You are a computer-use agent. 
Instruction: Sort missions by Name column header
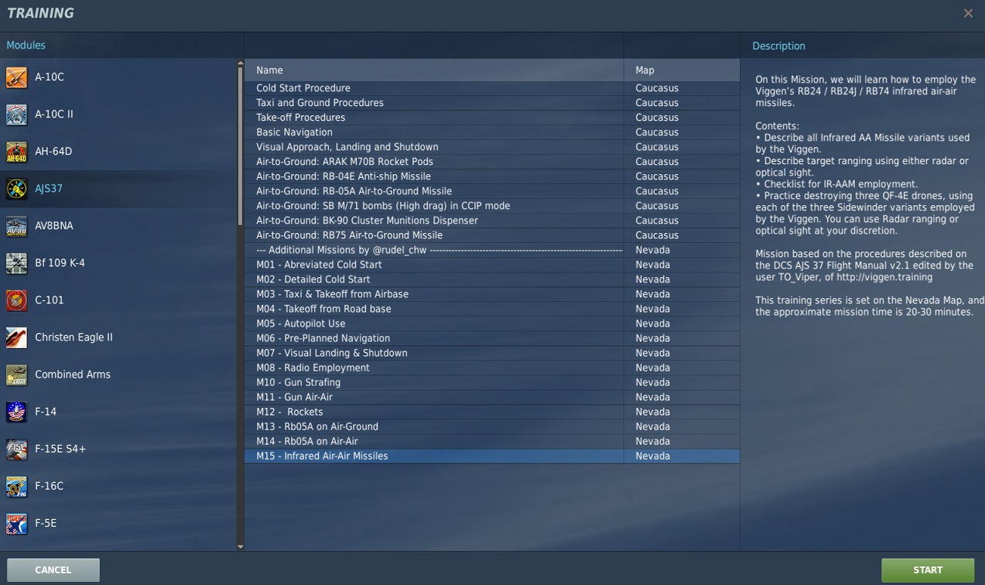click(x=269, y=70)
